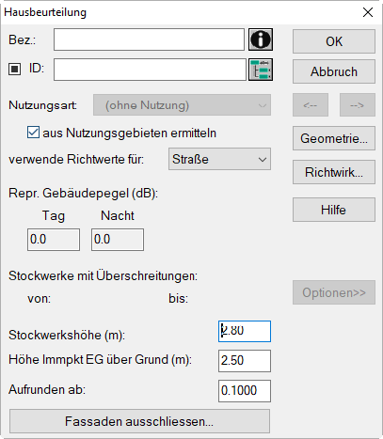Select the Aufrunden ab value field
Image resolution: width=383 pixels, height=439 pixels.
(x=245, y=391)
